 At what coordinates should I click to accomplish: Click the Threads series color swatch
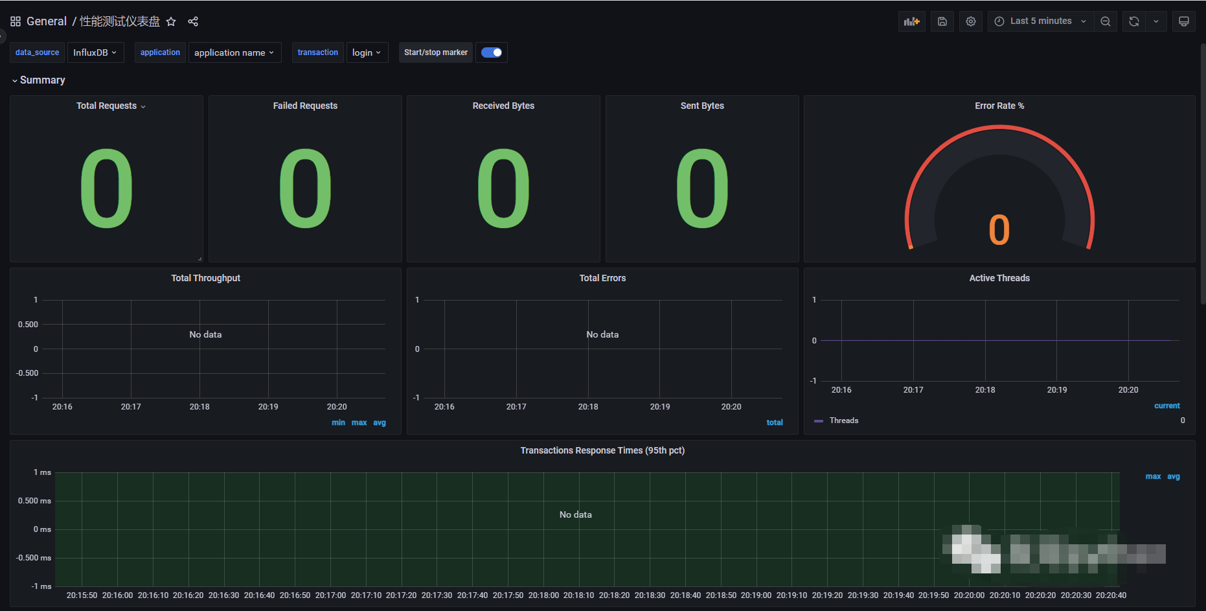click(x=819, y=421)
